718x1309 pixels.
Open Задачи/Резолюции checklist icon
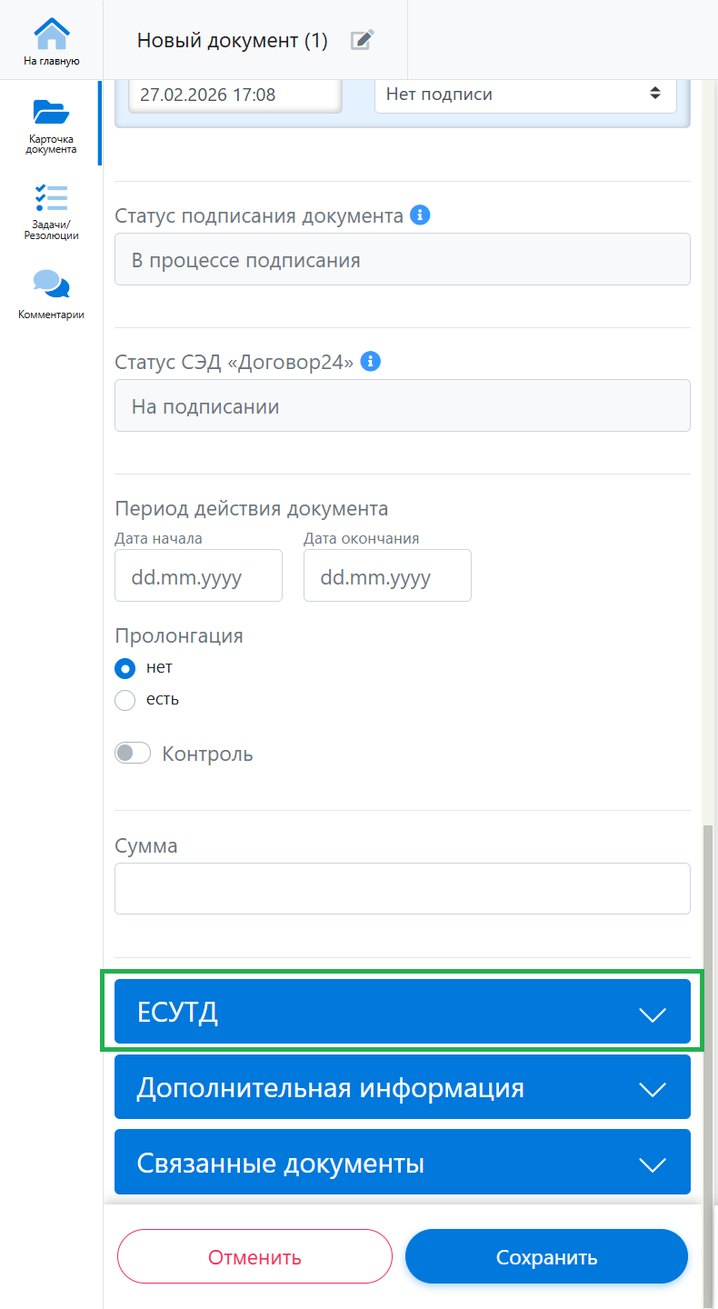pyautogui.click(x=51, y=198)
